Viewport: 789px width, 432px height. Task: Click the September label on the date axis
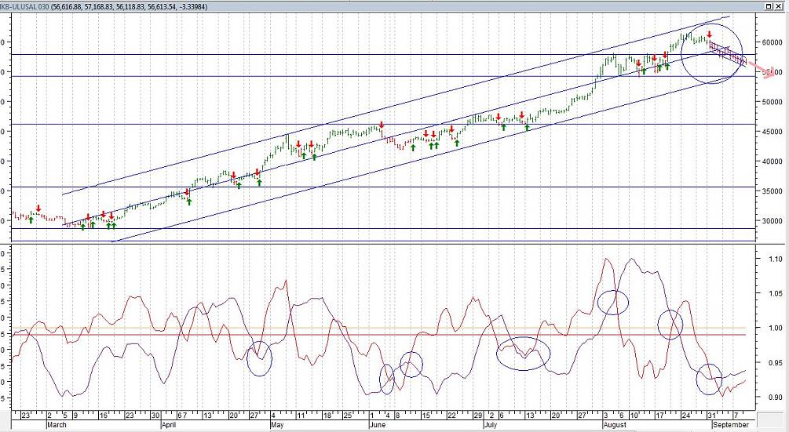click(731, 425)
